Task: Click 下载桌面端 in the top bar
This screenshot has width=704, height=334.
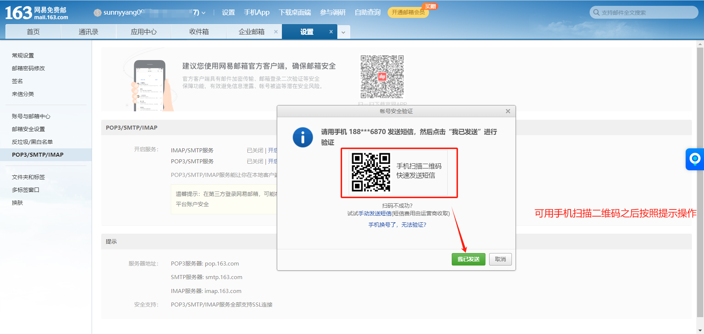Action: coord(295,12)
